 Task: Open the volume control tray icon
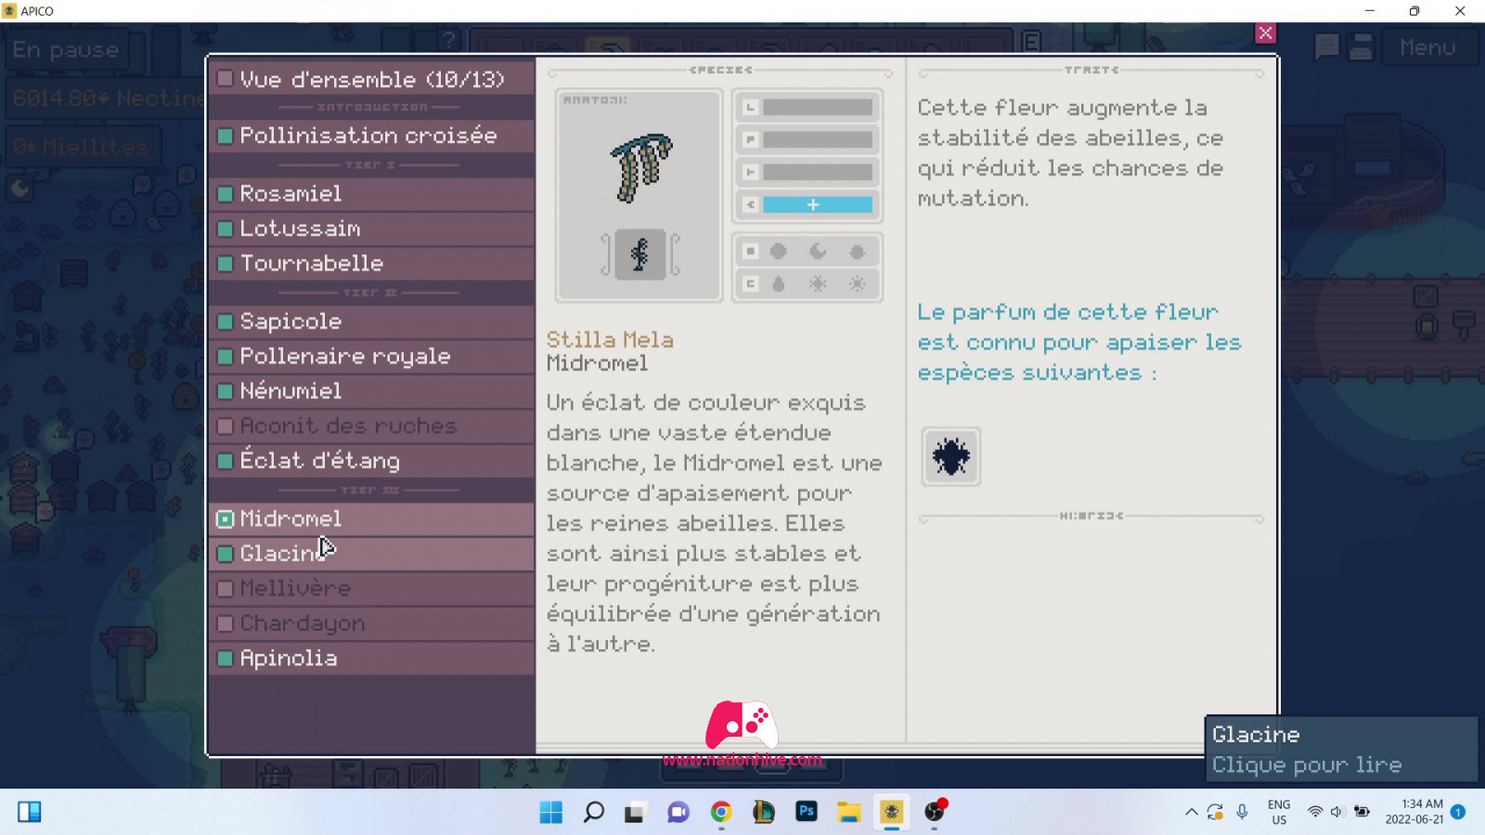coord(1337,813)
